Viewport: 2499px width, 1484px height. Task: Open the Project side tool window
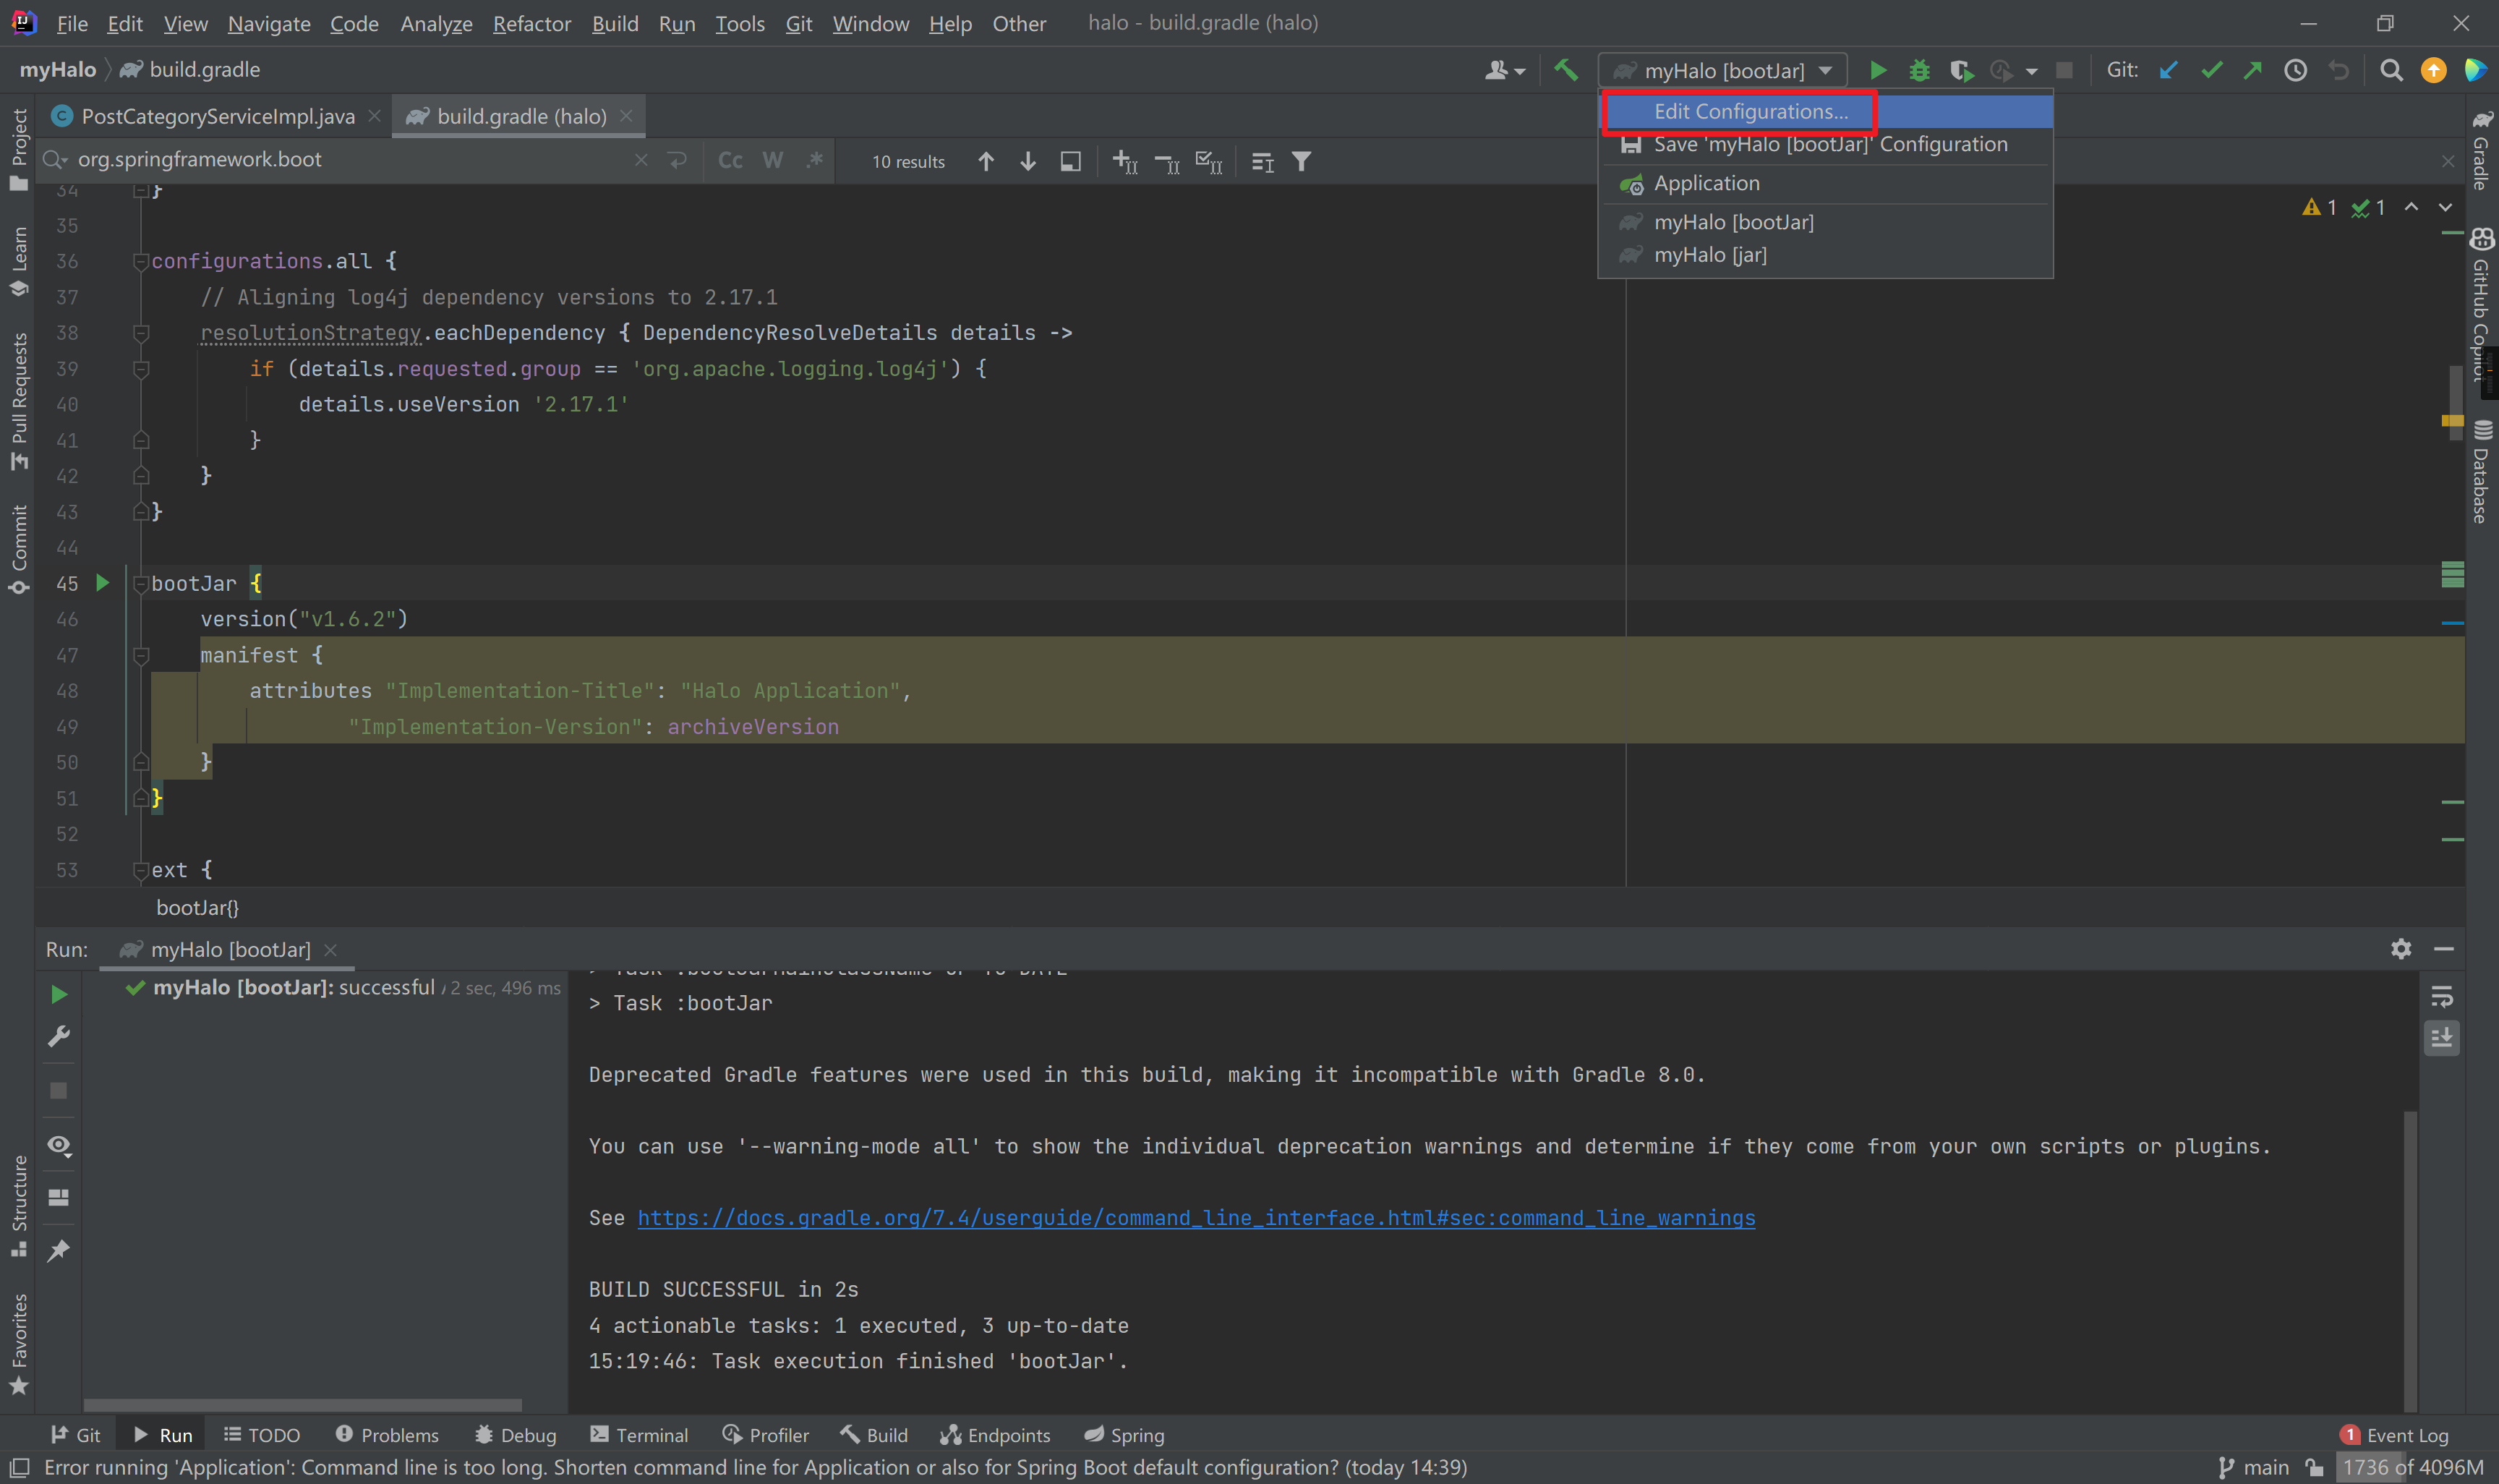tap(18, 148)
